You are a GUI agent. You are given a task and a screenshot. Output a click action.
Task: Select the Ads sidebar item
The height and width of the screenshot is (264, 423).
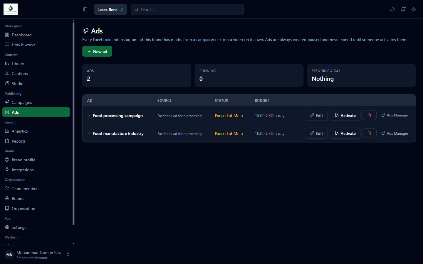coord(36,112)
